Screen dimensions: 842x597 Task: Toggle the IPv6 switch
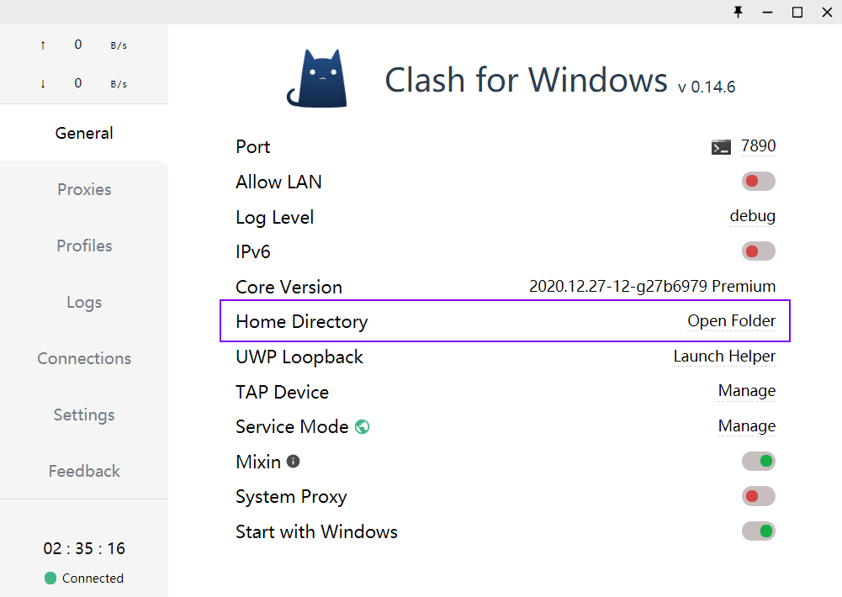758,251
